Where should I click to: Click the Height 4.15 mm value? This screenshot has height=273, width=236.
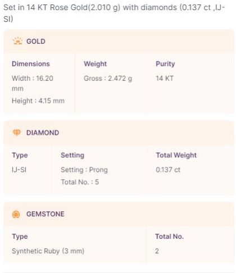coord(38,101)
